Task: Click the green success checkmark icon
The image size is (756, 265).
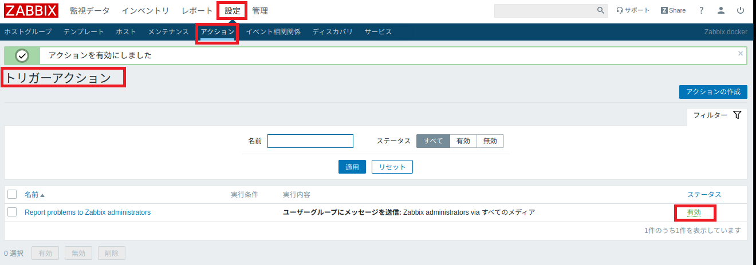Action: click(x=22, y=55)
